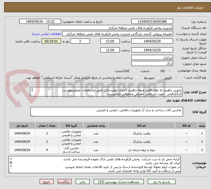
Task: Click the توضیحات خریدار text area
Action: click(x=95, y=165)
